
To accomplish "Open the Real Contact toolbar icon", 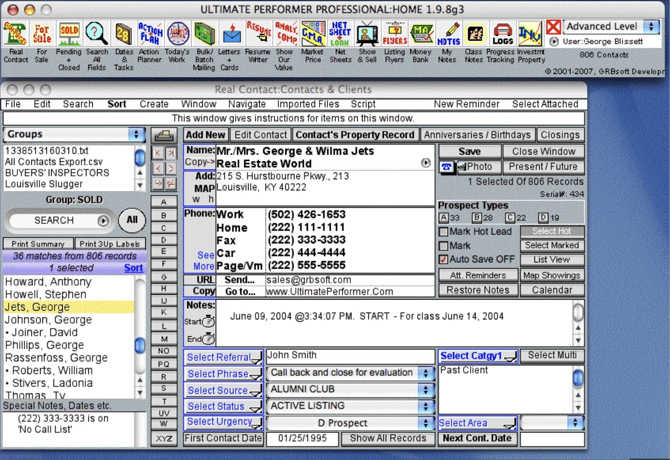I will click(x=15, y=34).
